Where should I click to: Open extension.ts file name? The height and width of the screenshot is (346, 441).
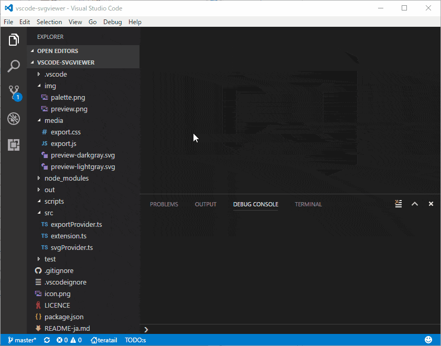tap(69, 236)
